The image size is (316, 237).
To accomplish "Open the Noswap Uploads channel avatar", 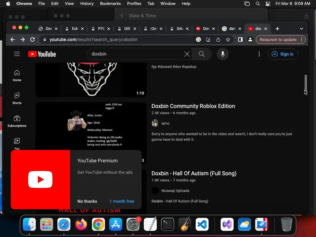I will tap(155, 190).
